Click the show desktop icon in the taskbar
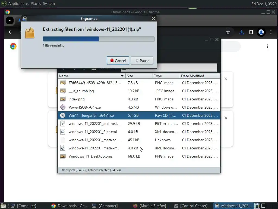 click(x=3, y=206)
